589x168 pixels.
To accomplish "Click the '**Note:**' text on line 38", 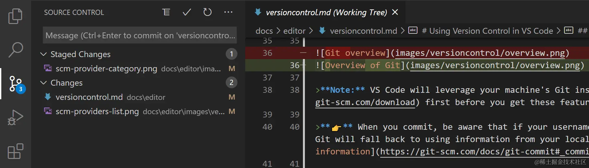I will tap(343, 90).
